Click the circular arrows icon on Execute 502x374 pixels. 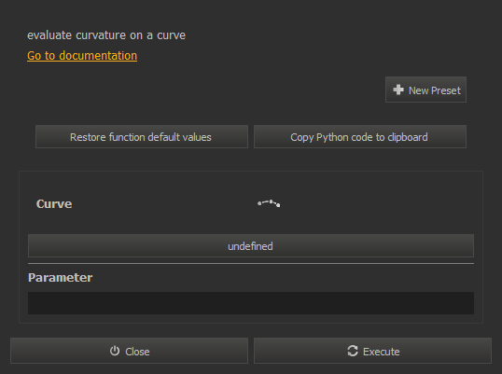coord(353,351)
